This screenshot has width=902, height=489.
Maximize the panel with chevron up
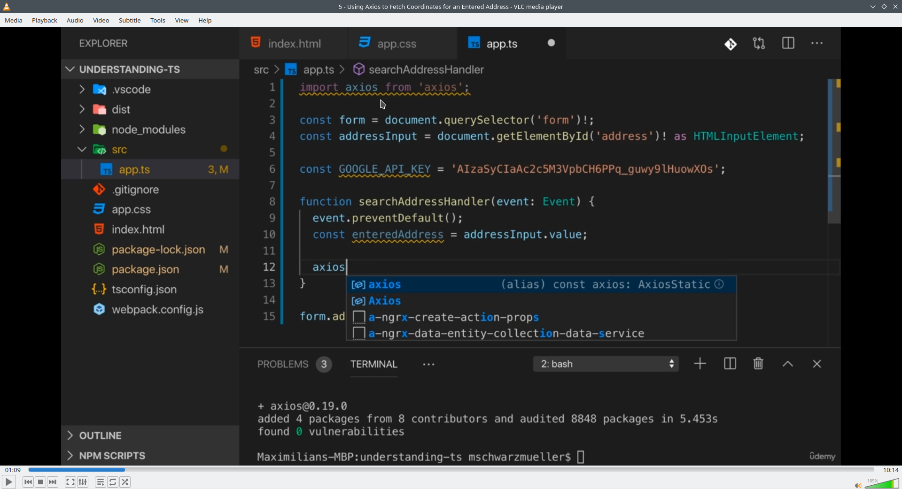[788, 364]
